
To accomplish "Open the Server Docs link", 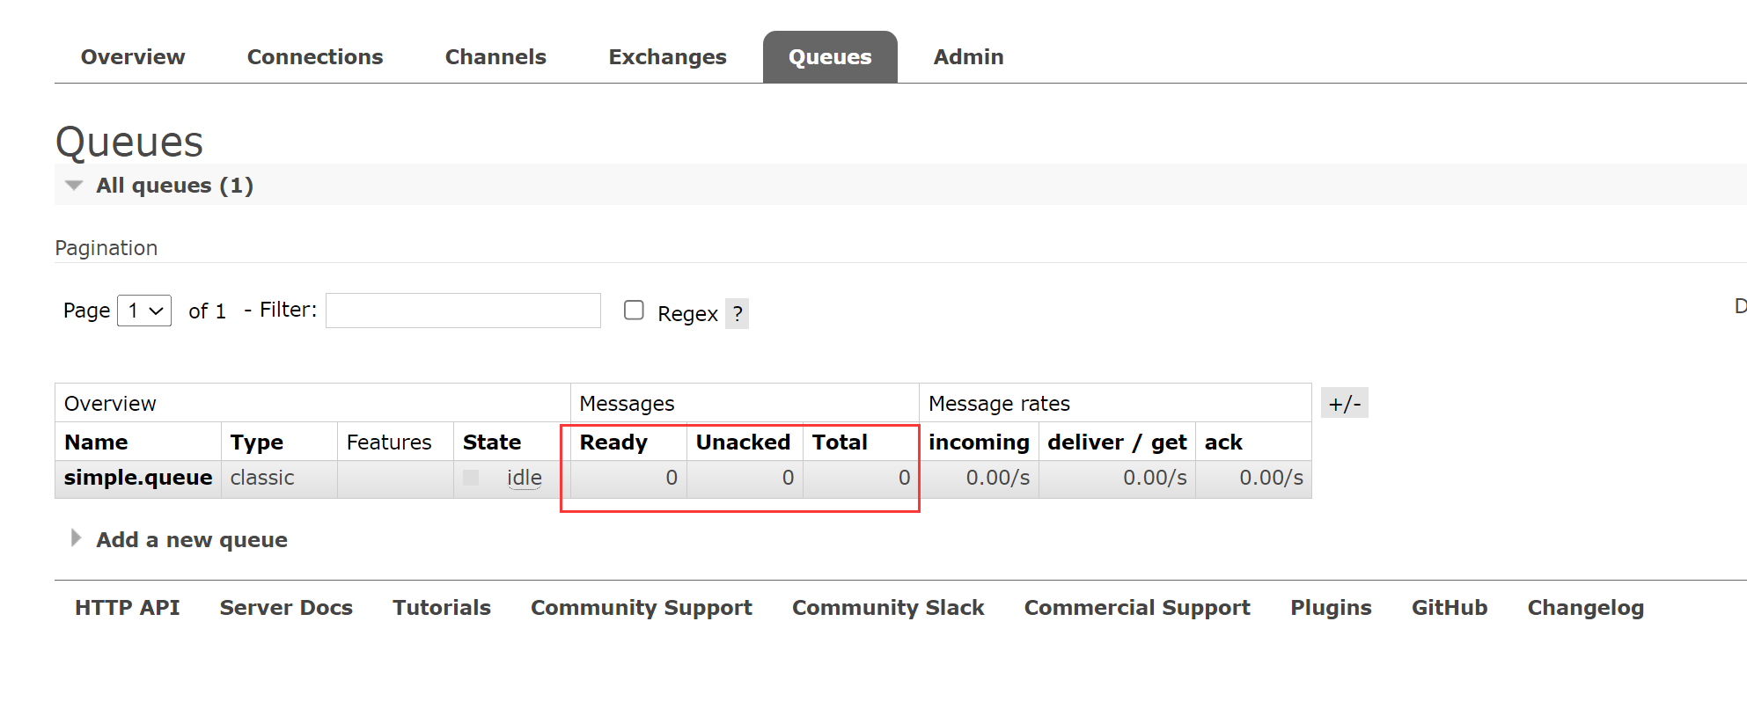I will (x=286, y=608).
